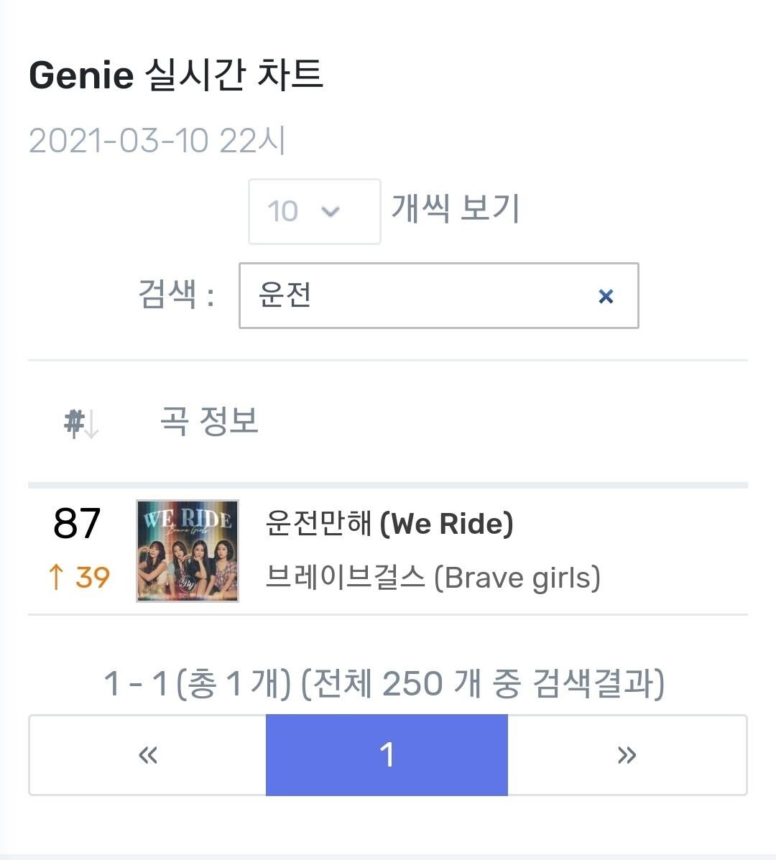Click the artist name 브레이브걸스 (Brave girls)
Viewport: 776px width, 860px height.
pos(433,578)
